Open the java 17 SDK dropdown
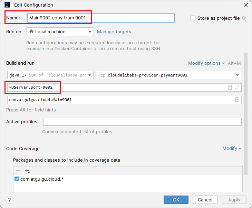 tap(50, 75)
